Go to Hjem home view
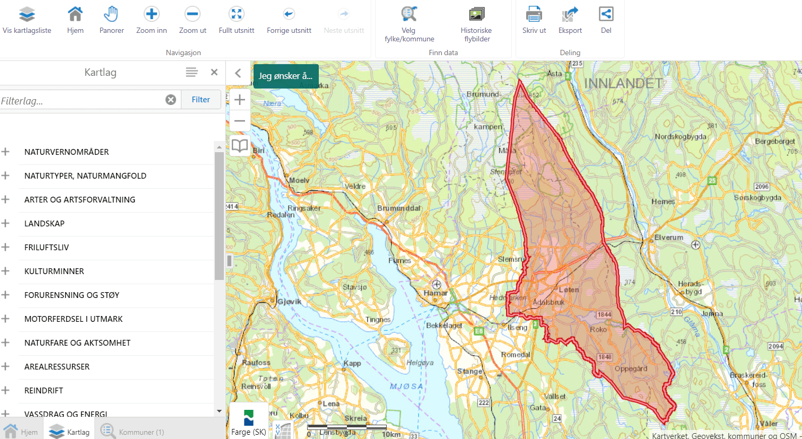The image size is (802, 439). (x=75, y=21)
